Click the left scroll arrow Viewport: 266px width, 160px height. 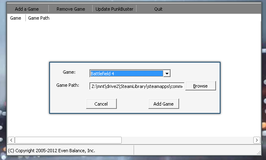[x=11, y=140]
